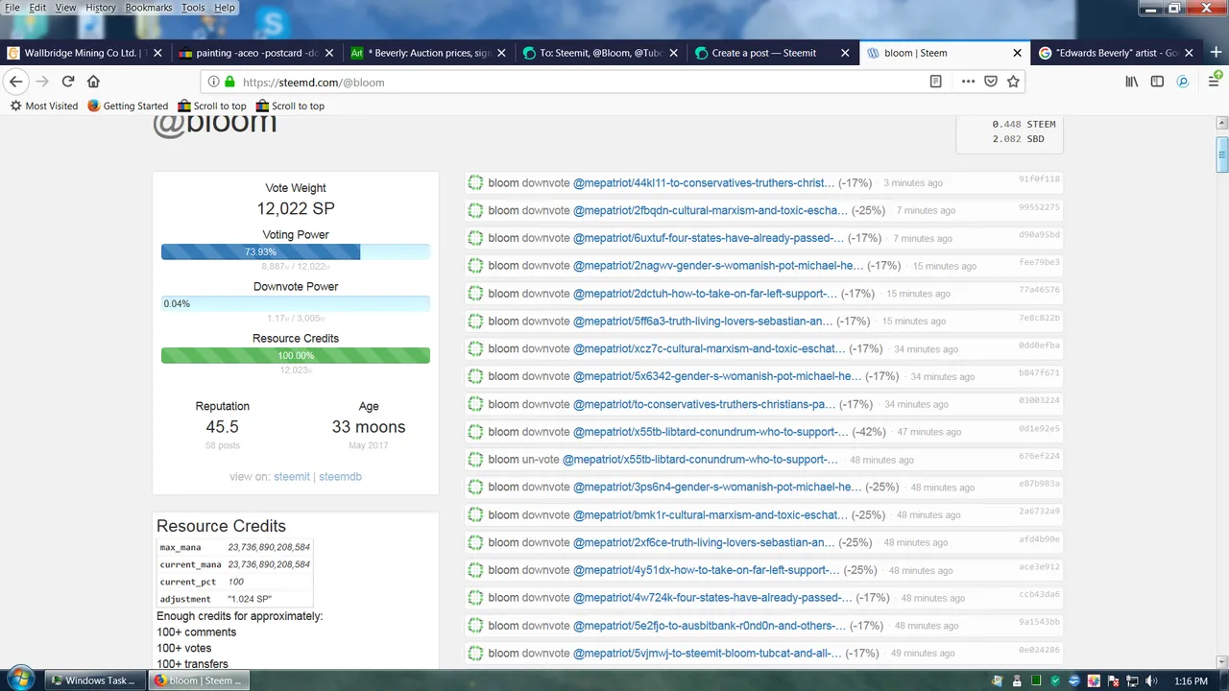Close the Wallbridge Mining Co Ltd. tab
The width and height of the screenshot is (1229, 691).
point(157,53)
